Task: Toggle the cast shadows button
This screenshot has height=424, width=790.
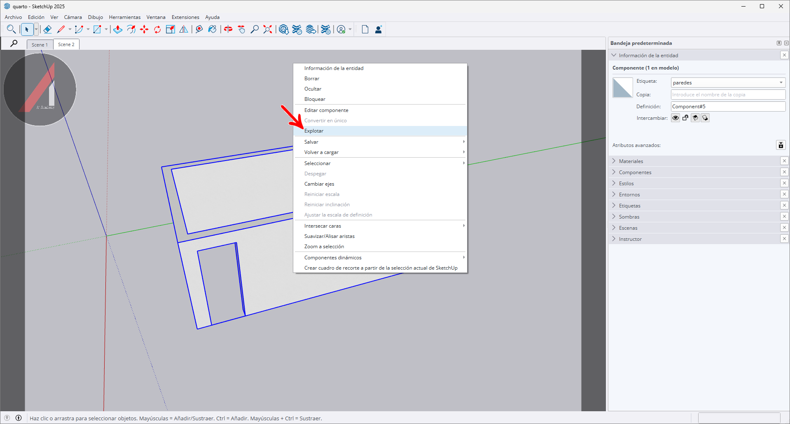Action: 695,118
